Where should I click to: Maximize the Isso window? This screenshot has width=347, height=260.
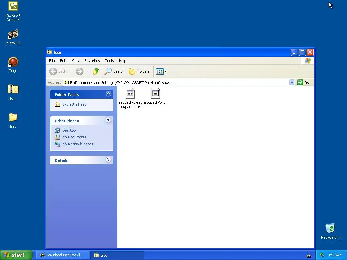point(302,52)
